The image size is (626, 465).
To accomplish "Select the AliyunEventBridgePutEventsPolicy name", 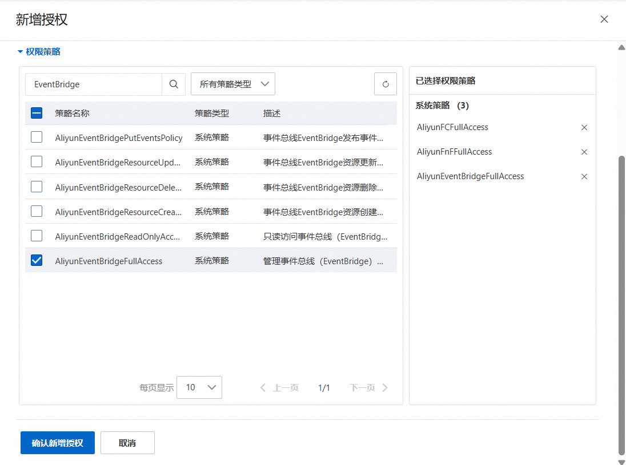I will tap(119, 138).
